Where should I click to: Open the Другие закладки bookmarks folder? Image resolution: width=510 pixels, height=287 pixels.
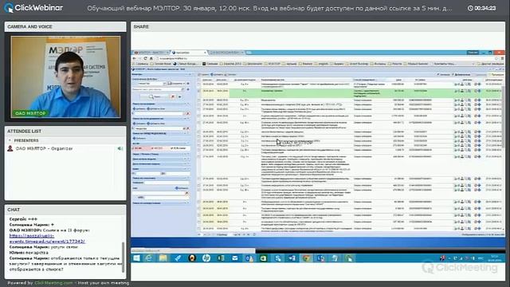(x=490, y=64)
